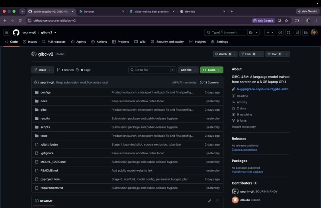
Task: Click Create a new release link
Action: pyautogui.click(x=244, y=149)
